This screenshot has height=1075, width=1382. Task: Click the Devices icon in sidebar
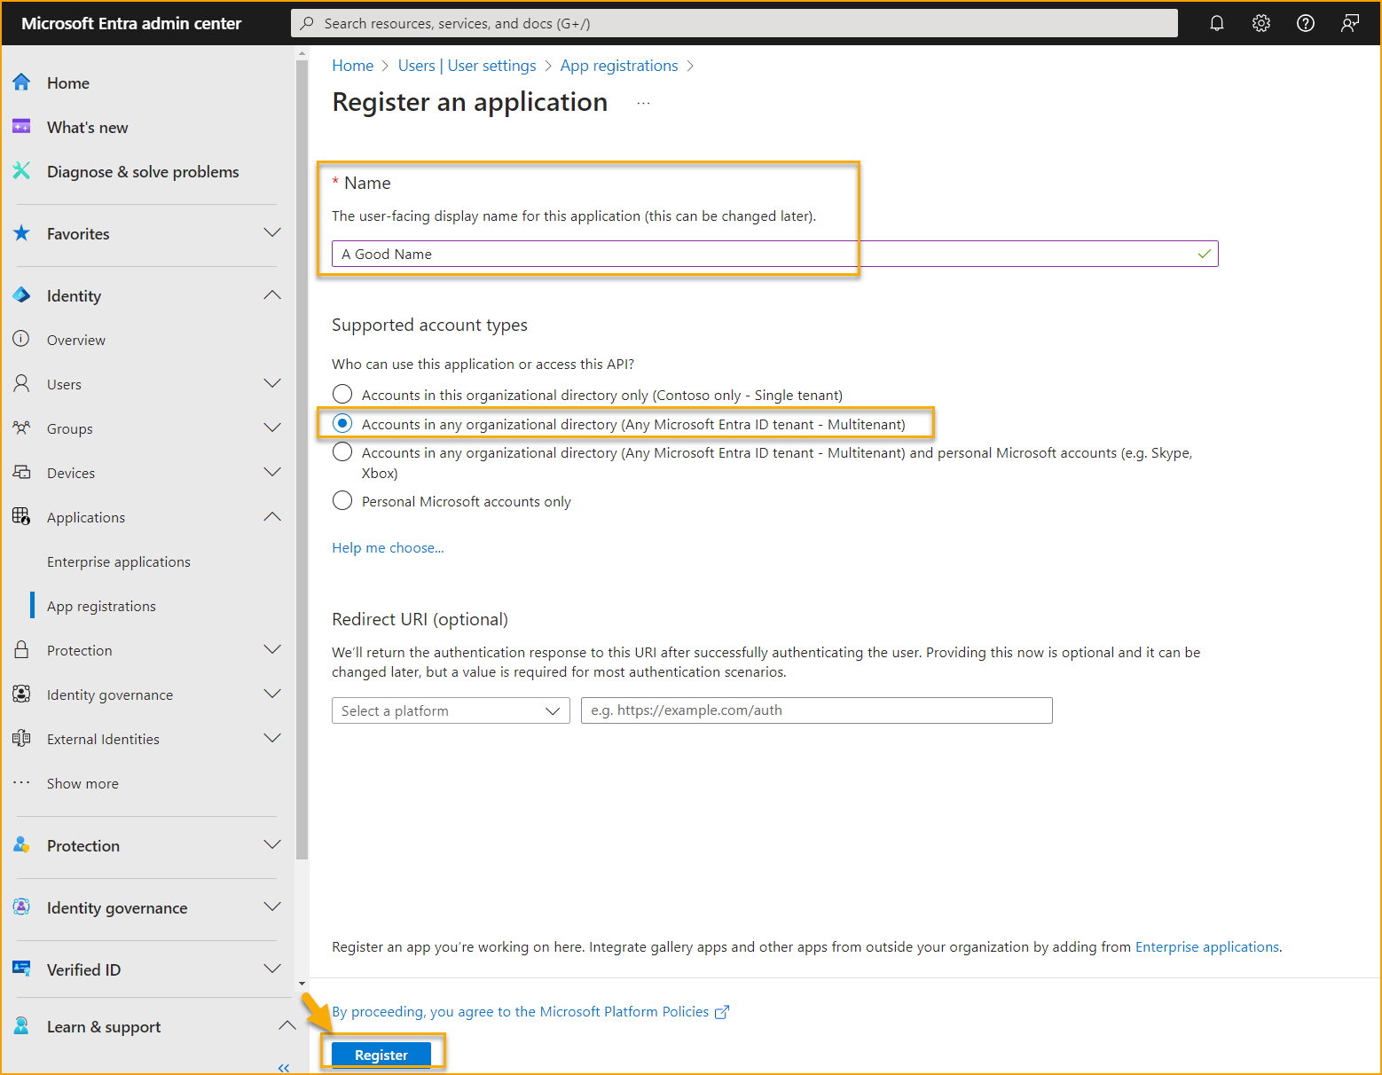point(21,472)
